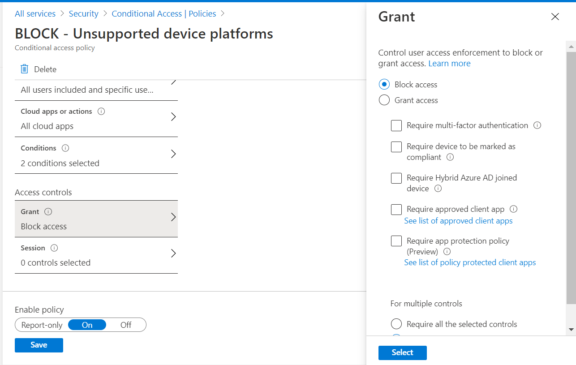Check Require approved client app

396,210
